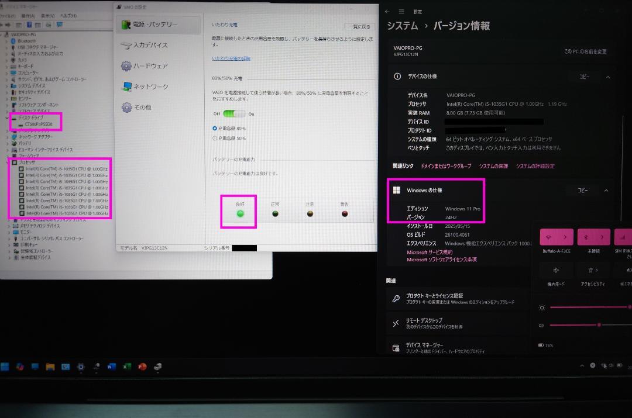Image resolution: width=632 pixels, height=418 pixels.
Task: Collapse the device specifications section
Action: pyautogui.click(x=608, y=77)
